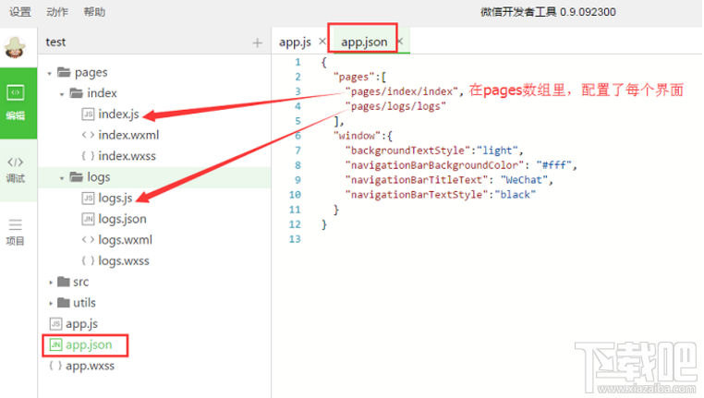This screenshot has height=398, width=704.
Task: Click the "navigationBarTextStyle":"black" line
Action: pos(441,195)
